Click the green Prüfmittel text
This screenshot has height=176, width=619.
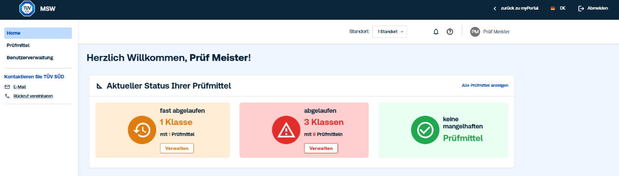coord(463,138)
